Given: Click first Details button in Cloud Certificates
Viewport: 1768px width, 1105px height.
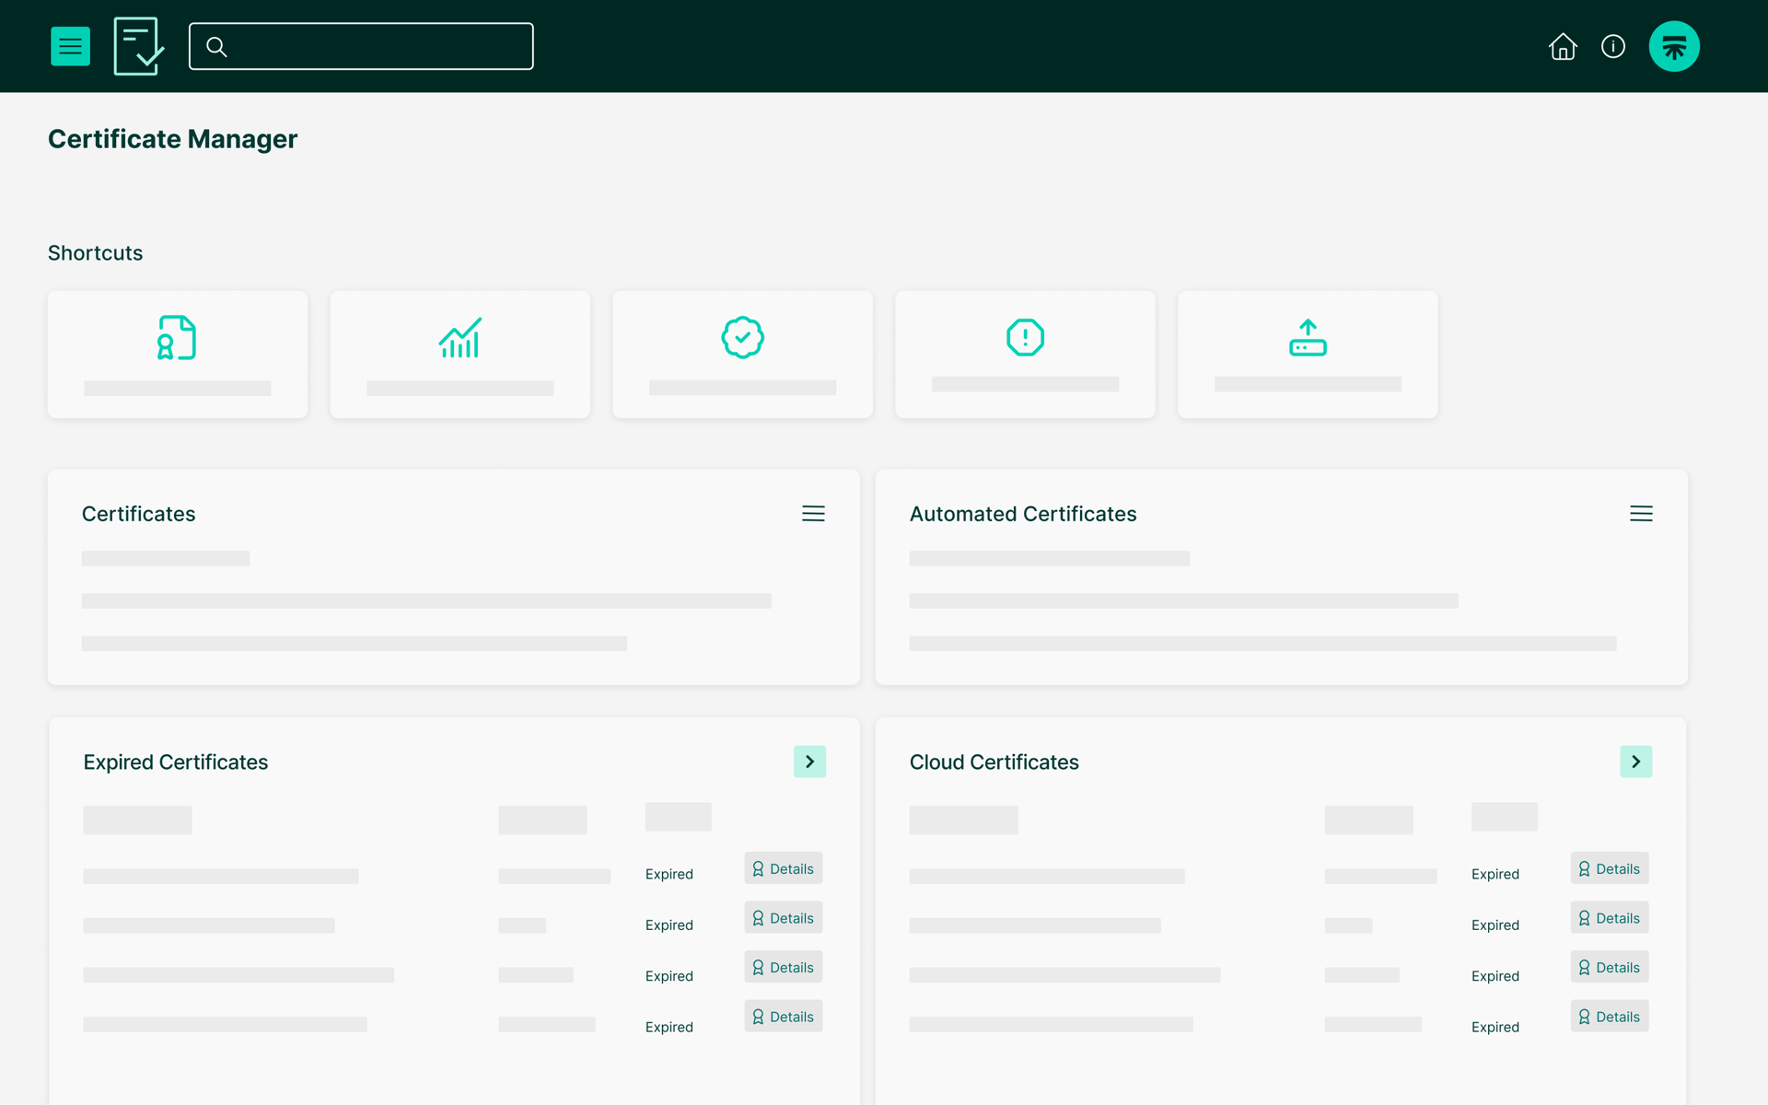Looking at the screenshot, I should 1609,868.
